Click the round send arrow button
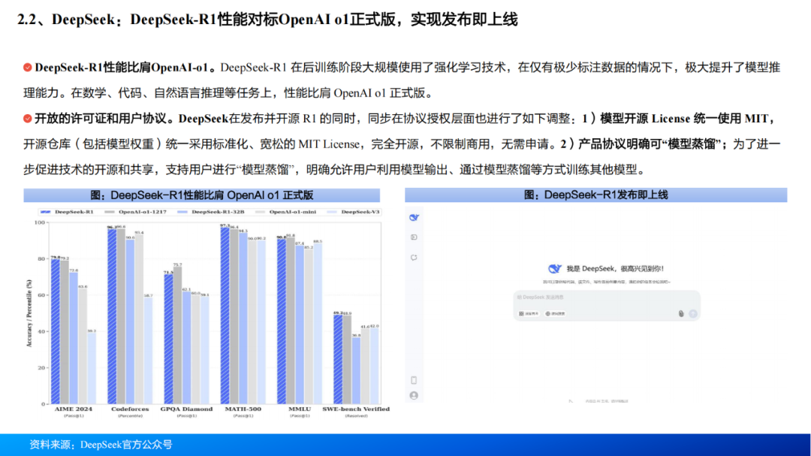Image resolution: width=811 pixels, height=456 pixels. click(693, 314)
